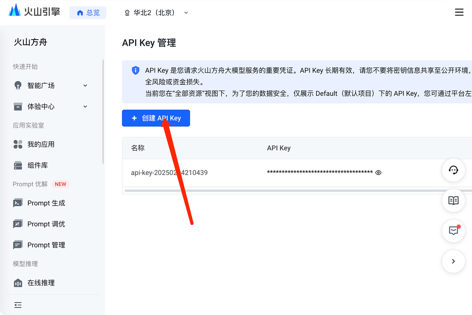Expand the 体验中心 submenu chevron
Screen dimensions: 472x315
pos(85,107)
